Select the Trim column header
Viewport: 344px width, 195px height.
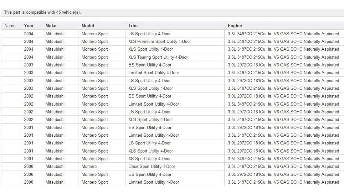click(133, 26)
